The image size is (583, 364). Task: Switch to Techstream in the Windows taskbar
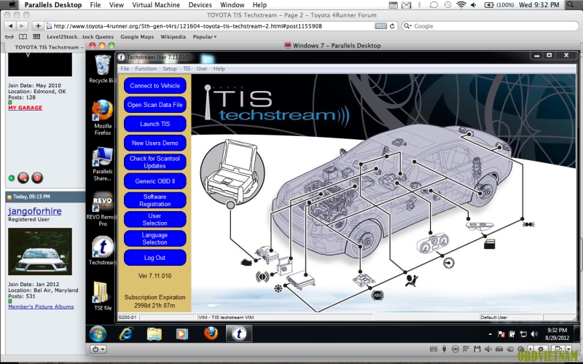pos(239,333)
